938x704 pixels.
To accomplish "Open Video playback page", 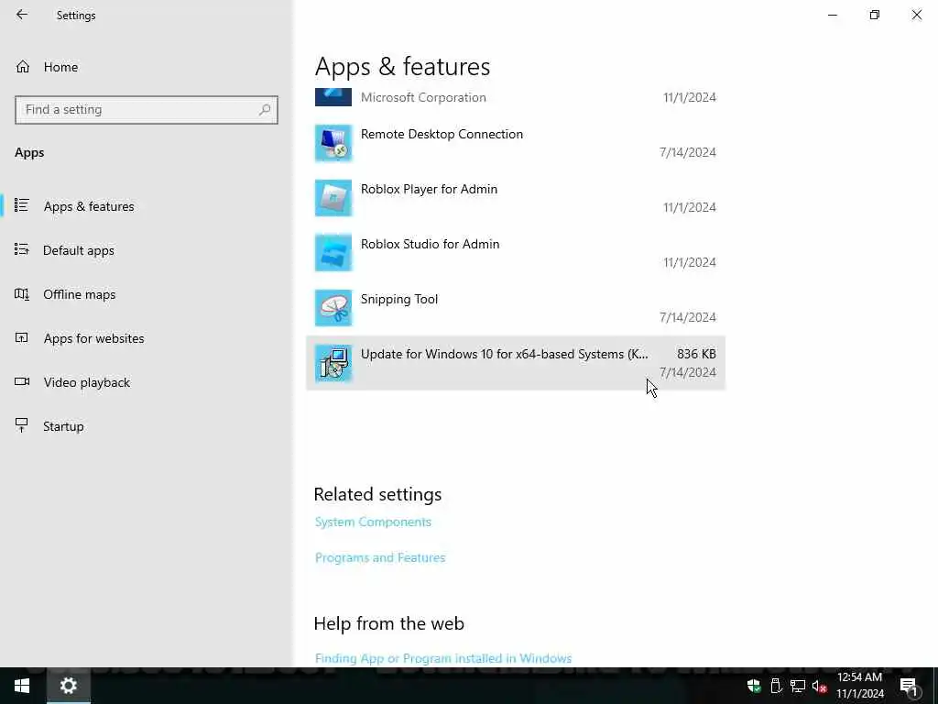I will 86,382.
